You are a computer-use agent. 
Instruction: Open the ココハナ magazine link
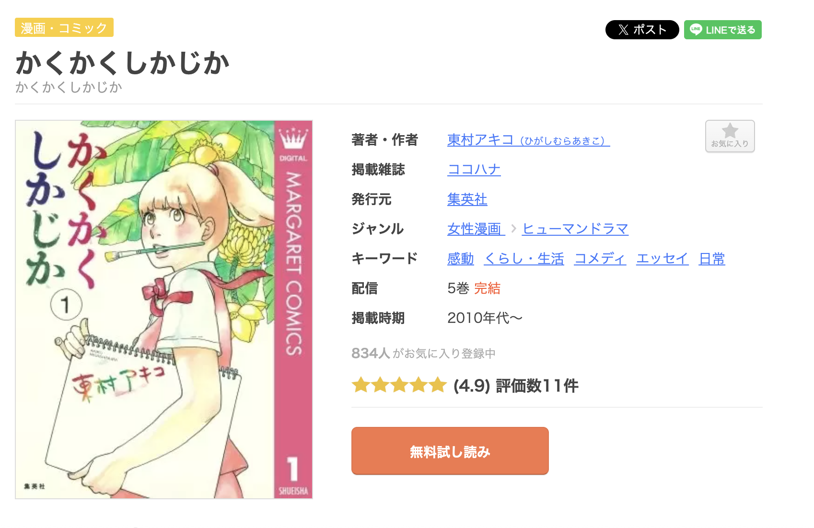click(474, 170)
